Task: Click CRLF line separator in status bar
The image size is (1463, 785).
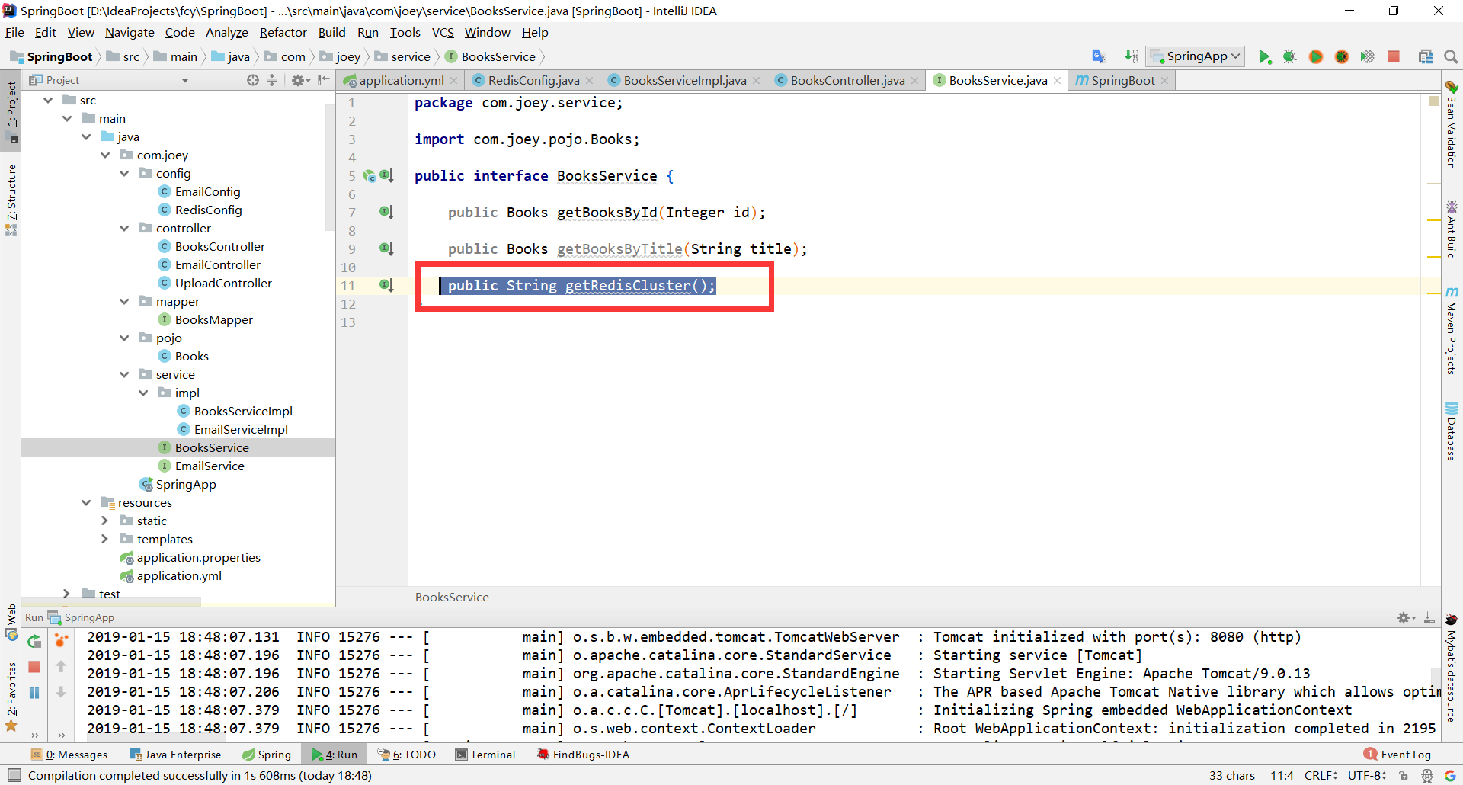Action: click(1321, 776)
